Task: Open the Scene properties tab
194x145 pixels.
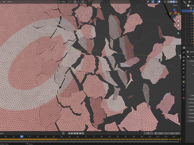Action: (183, 68)
